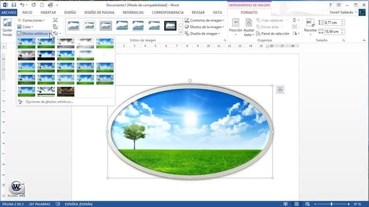Screen dimensions: 369x207
Task: Click the print preview icon in title bar
Action: pos(50,5)
